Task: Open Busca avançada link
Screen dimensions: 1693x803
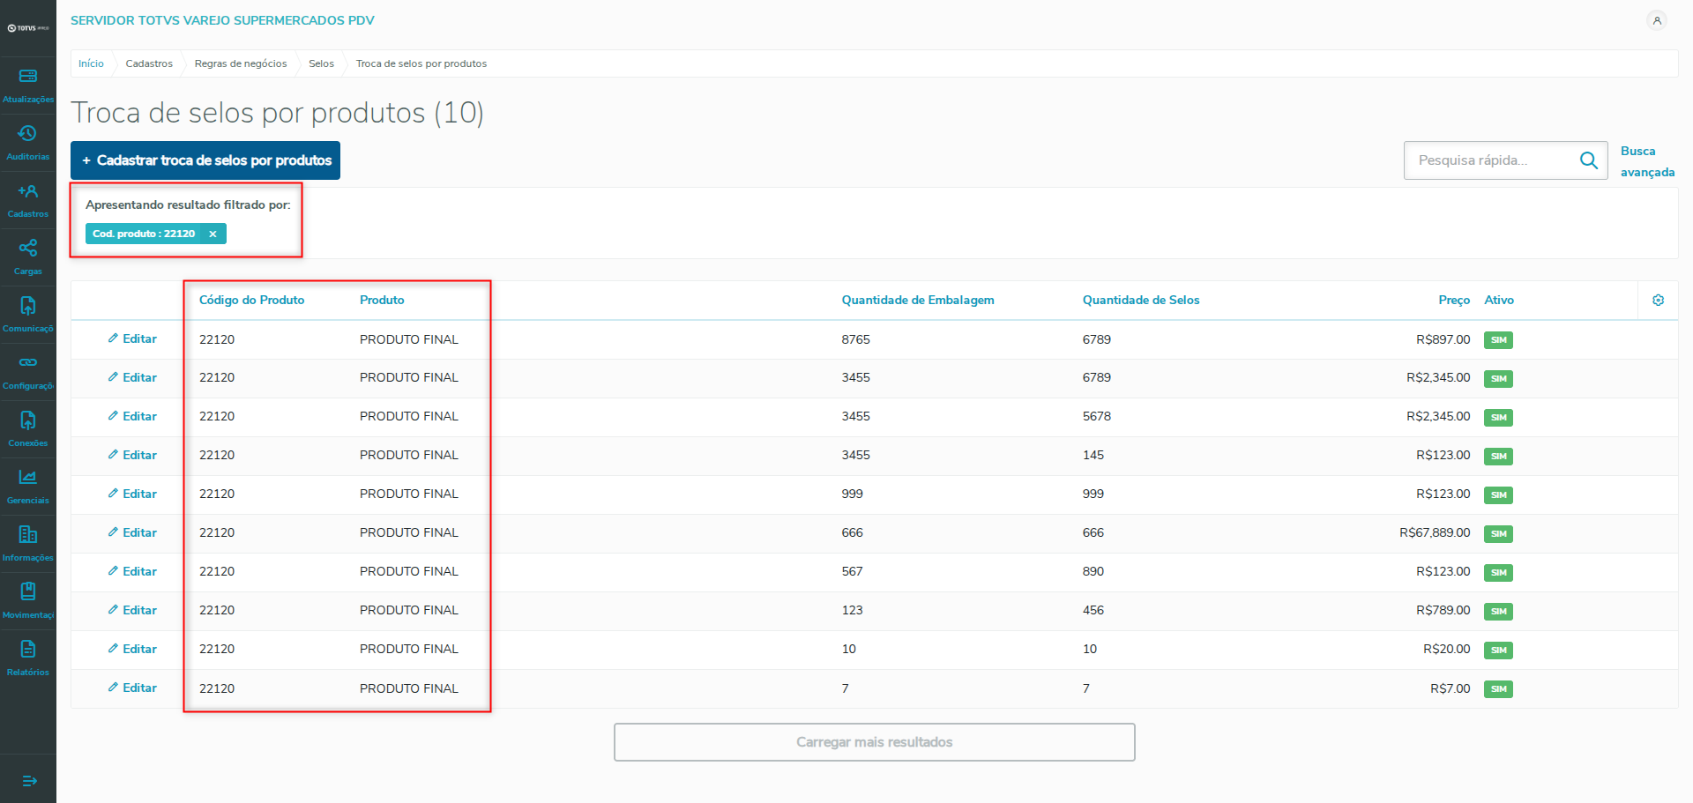Action: click(x=1646, y=161)
